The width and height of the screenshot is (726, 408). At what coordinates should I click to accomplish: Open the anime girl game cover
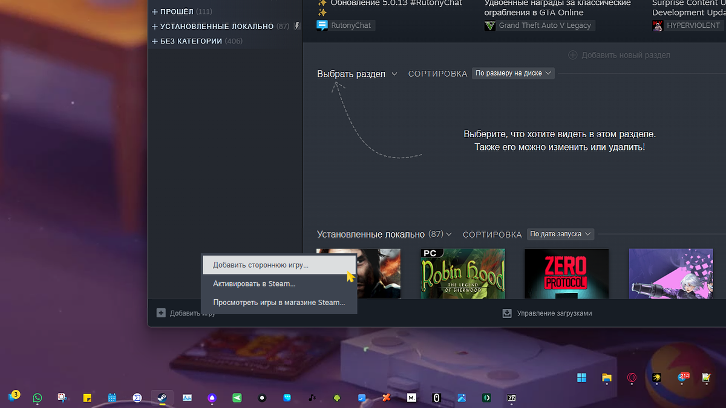pos(671,273)
